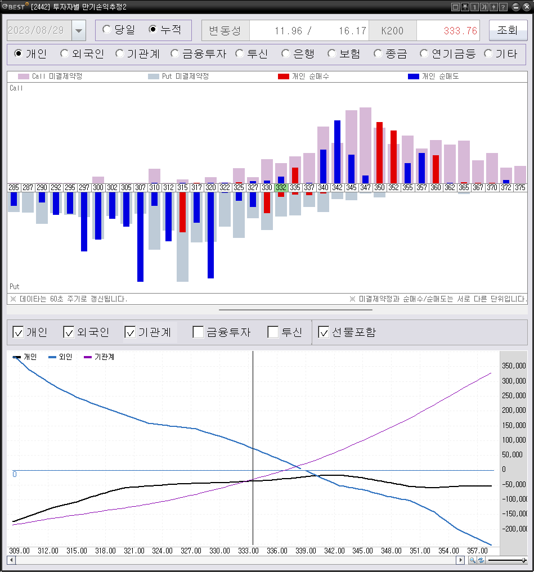Select the 은행 radio button
The height and width of the screenshot is (572, 534).
[286, 53]
